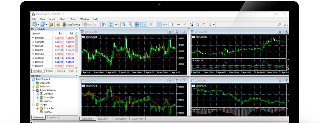Collapse the Scripts tree node
The image size is (320, 123).
[33, 105]
